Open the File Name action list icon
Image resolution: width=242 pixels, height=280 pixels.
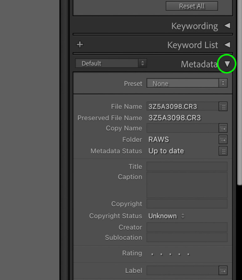click(x=223, y=106)
